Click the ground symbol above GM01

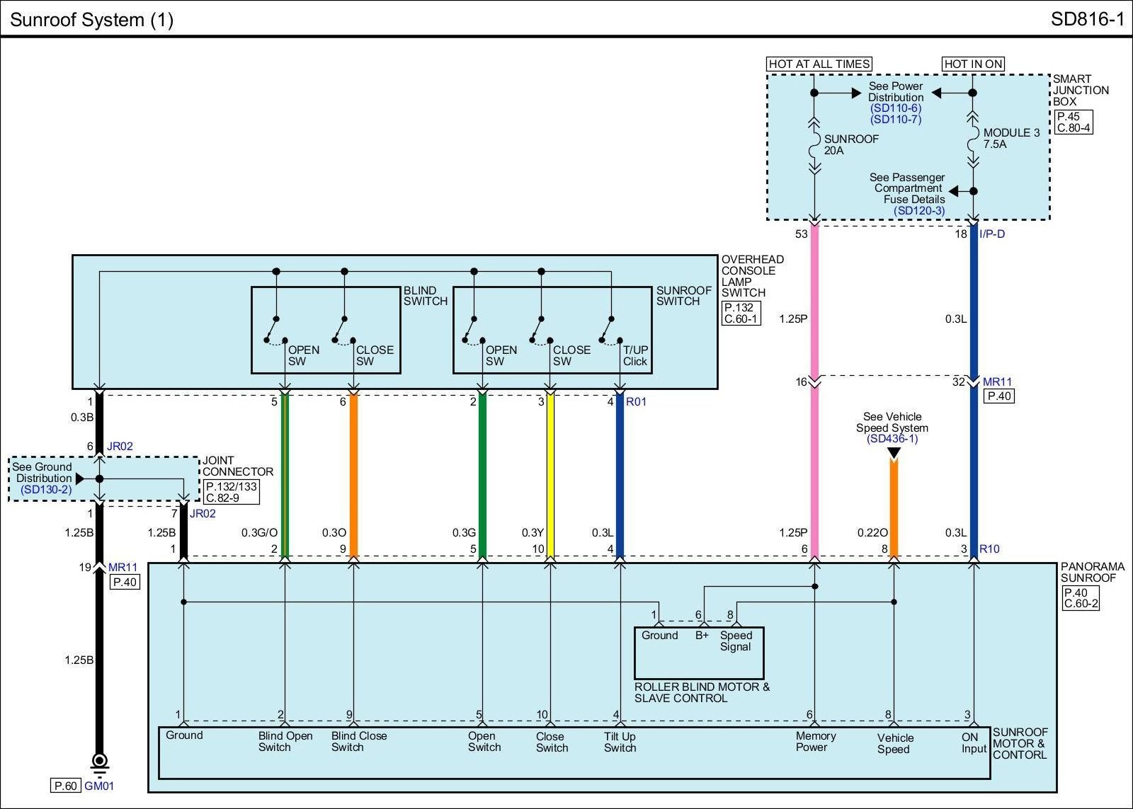pos(100,762)
